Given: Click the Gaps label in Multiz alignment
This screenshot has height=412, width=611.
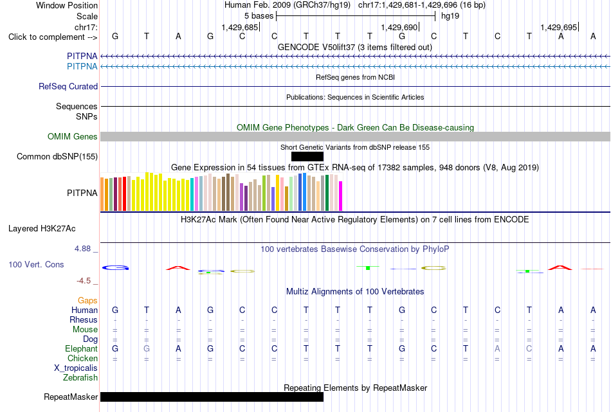Looking at the screenshot, I should (87, 300).
